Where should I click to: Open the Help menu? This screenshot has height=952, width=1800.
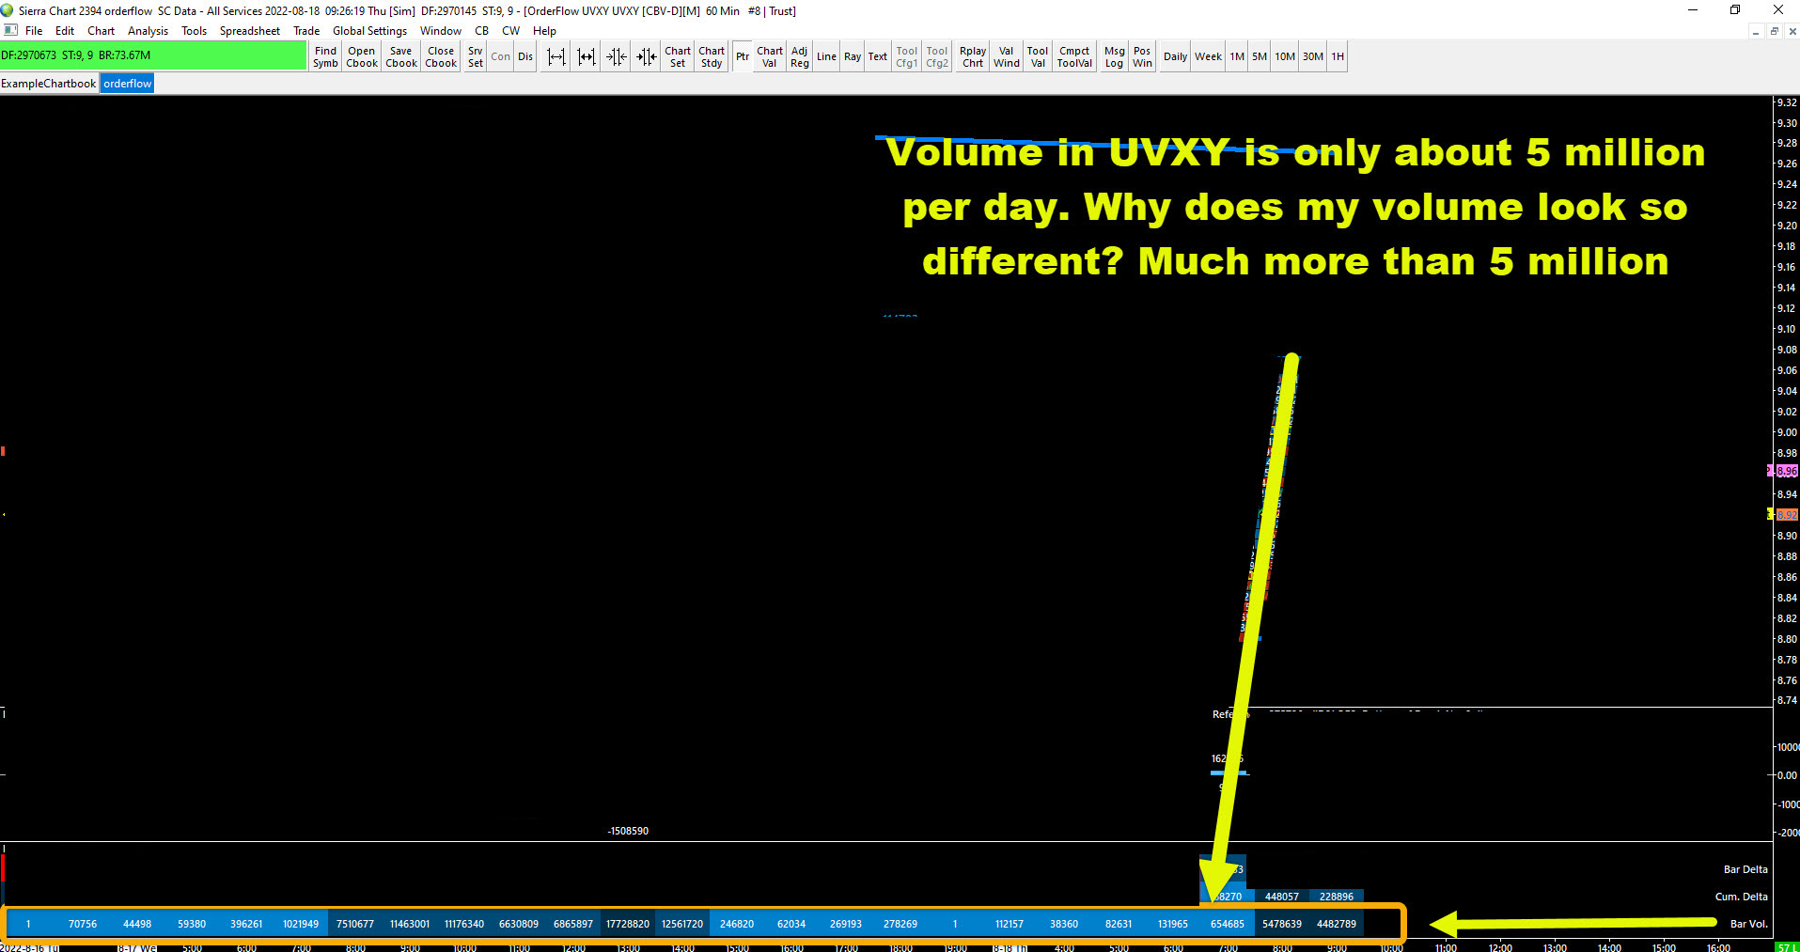pos(545,31)
